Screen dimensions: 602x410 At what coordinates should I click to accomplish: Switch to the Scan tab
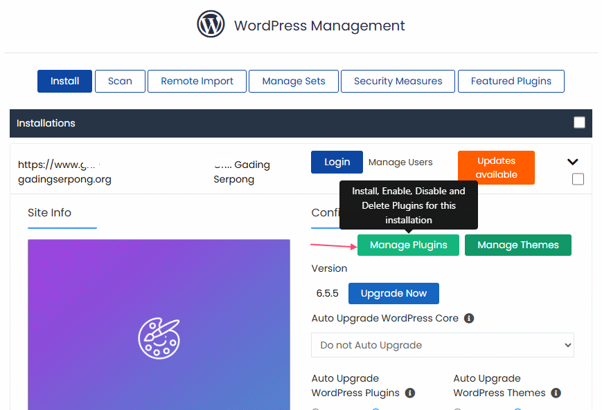(120, 81)
